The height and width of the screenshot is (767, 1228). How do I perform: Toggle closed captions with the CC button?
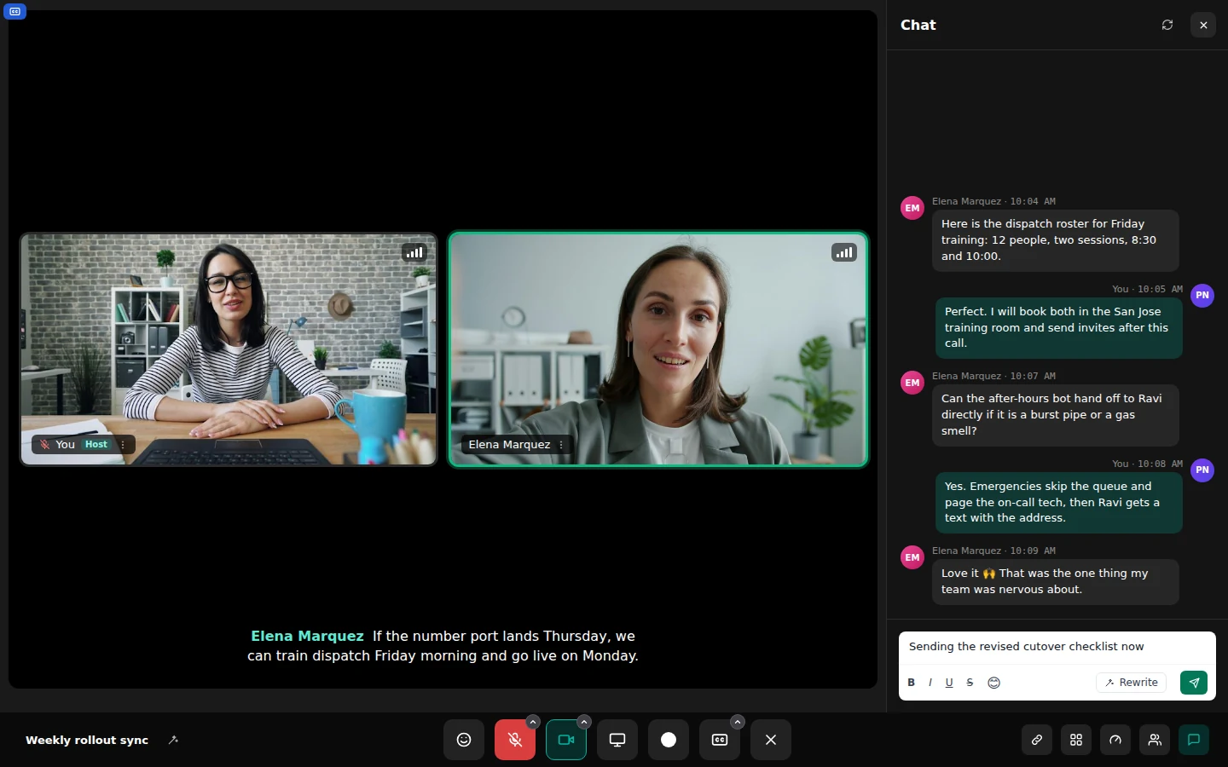(720, 740)
